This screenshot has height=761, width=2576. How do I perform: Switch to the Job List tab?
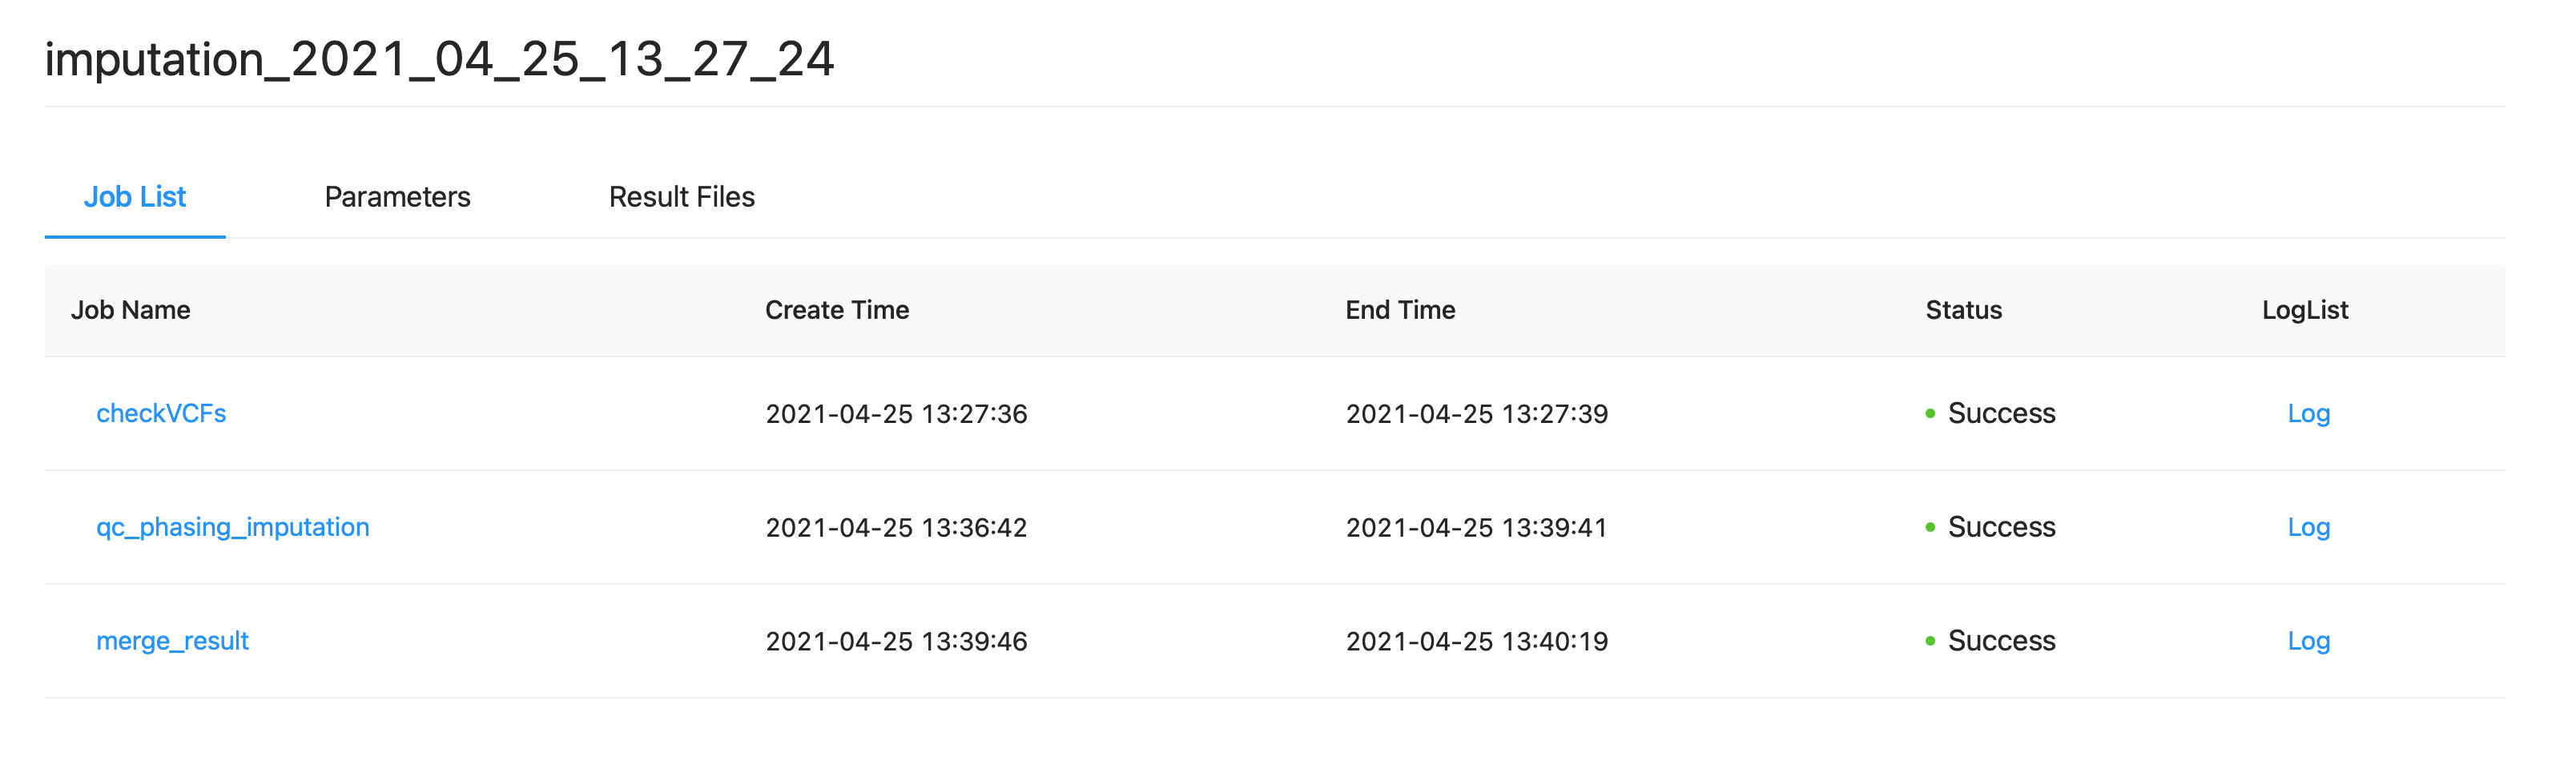click(135, 197)
